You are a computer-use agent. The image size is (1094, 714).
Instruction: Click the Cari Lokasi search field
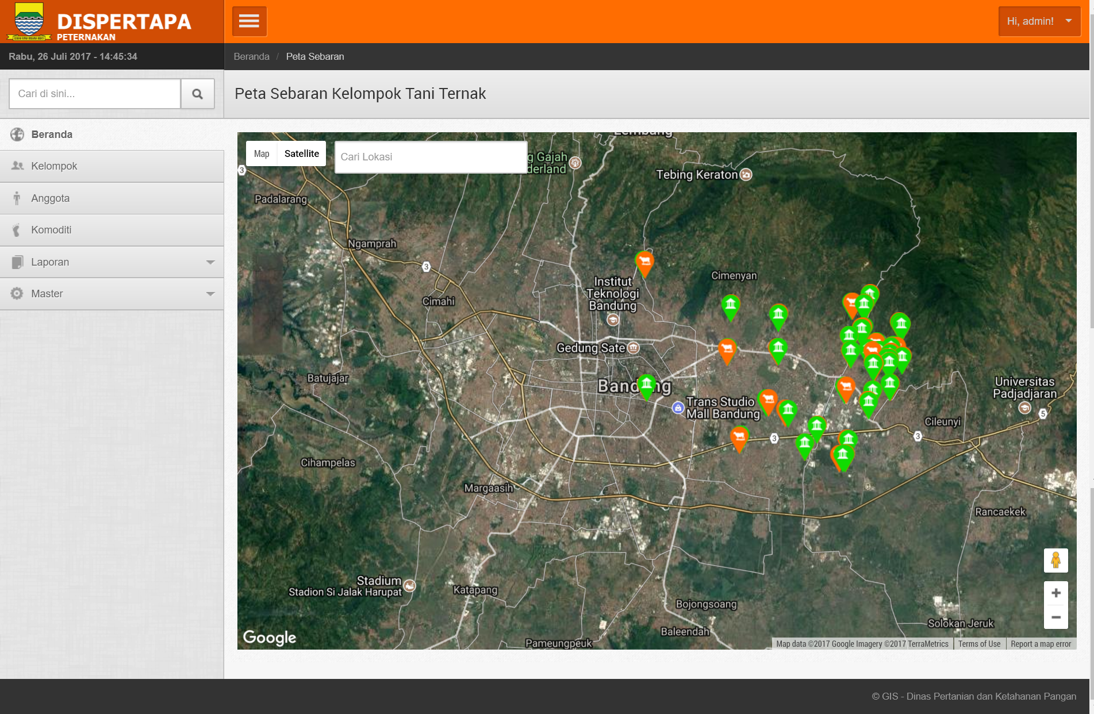point(430,157)
